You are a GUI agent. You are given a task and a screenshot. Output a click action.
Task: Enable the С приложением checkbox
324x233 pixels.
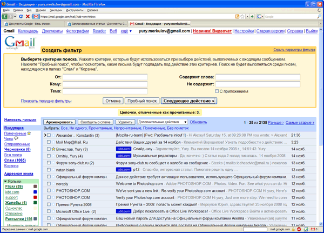coord(217,91)
